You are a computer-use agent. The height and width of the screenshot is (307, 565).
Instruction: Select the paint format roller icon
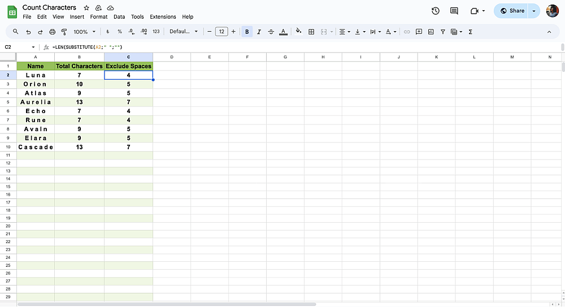(64, 32)
